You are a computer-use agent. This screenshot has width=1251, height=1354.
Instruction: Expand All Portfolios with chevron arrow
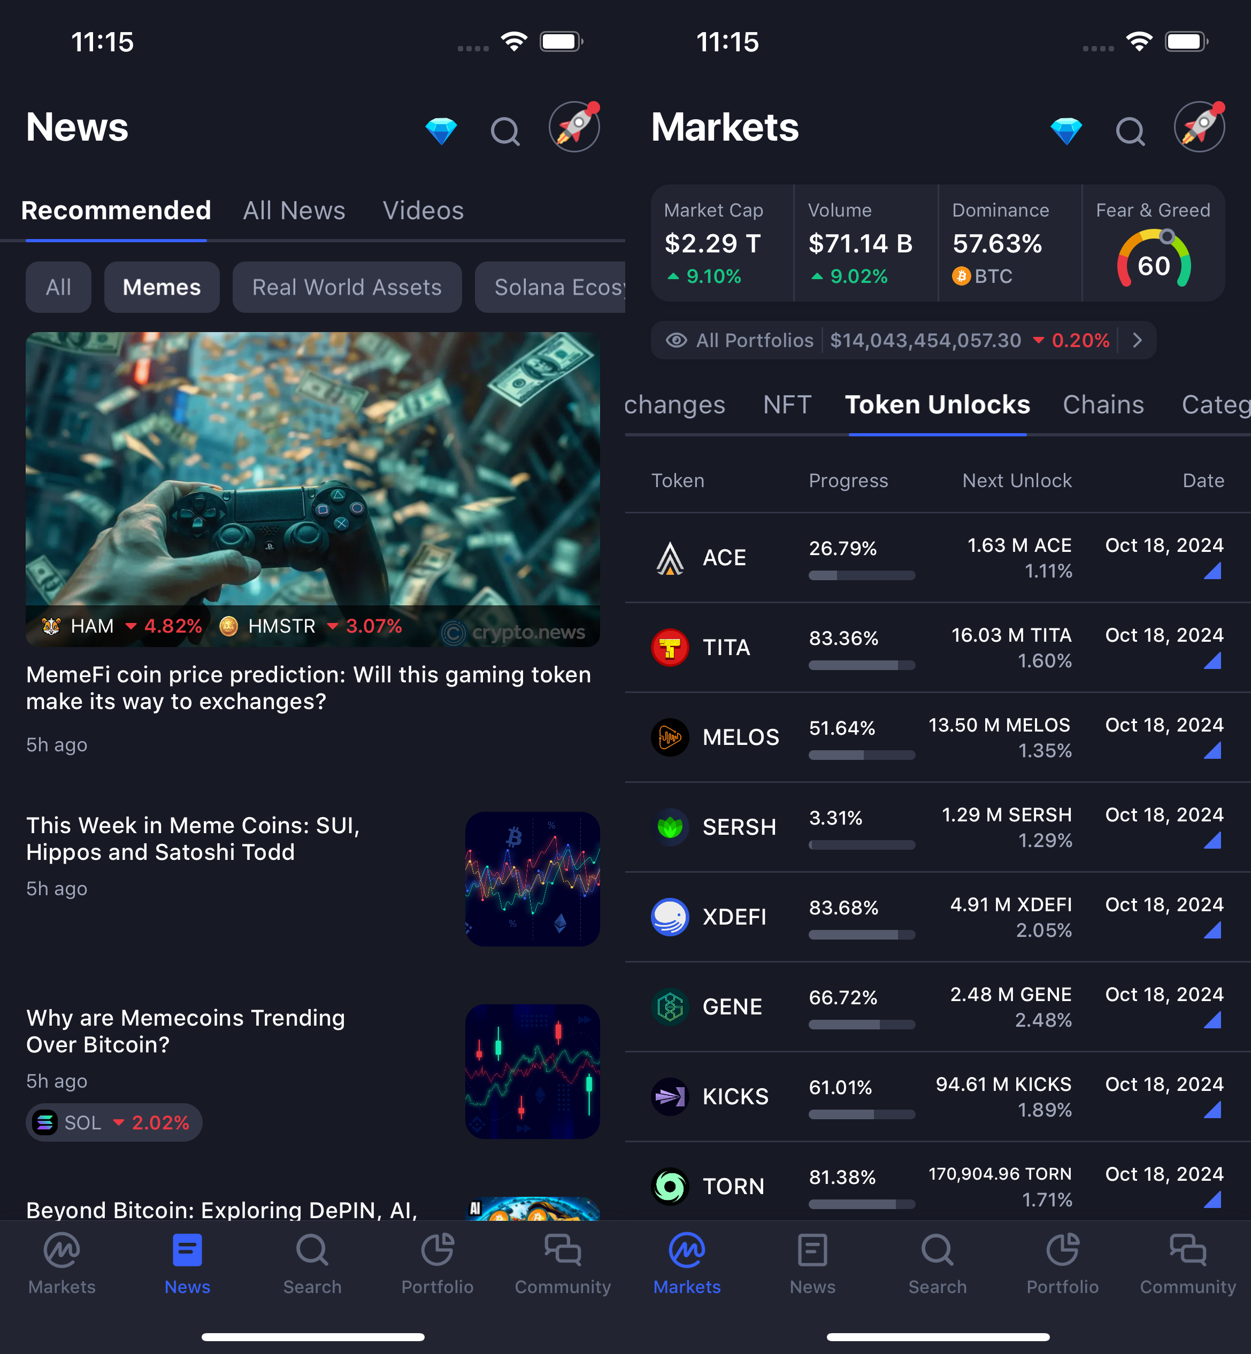1137,340
